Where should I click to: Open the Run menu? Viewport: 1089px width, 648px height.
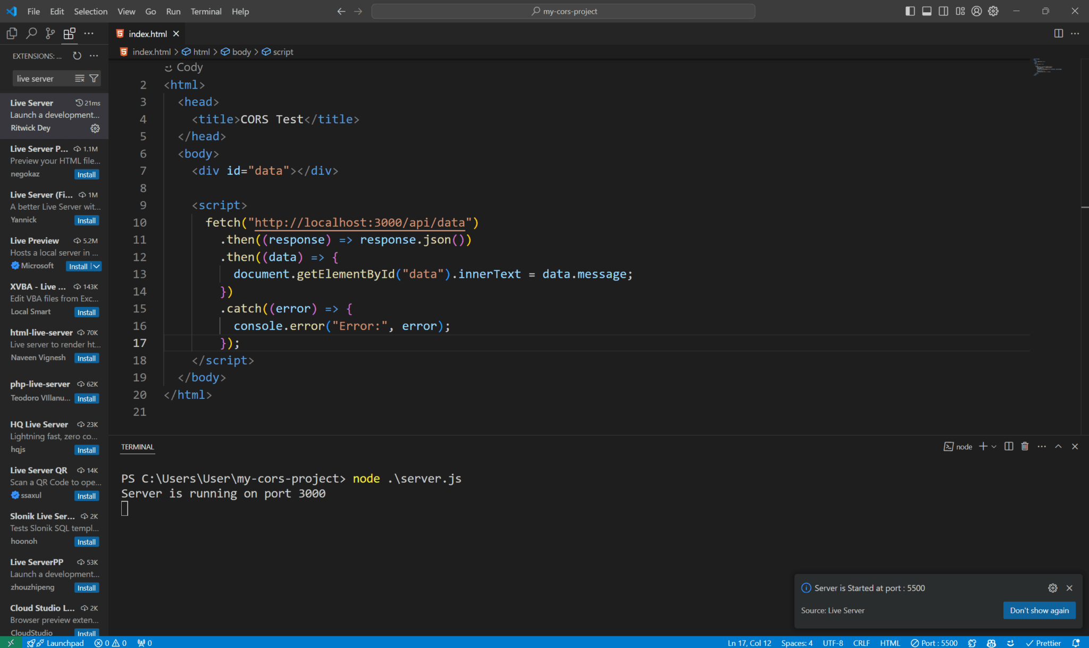(173, 11)
